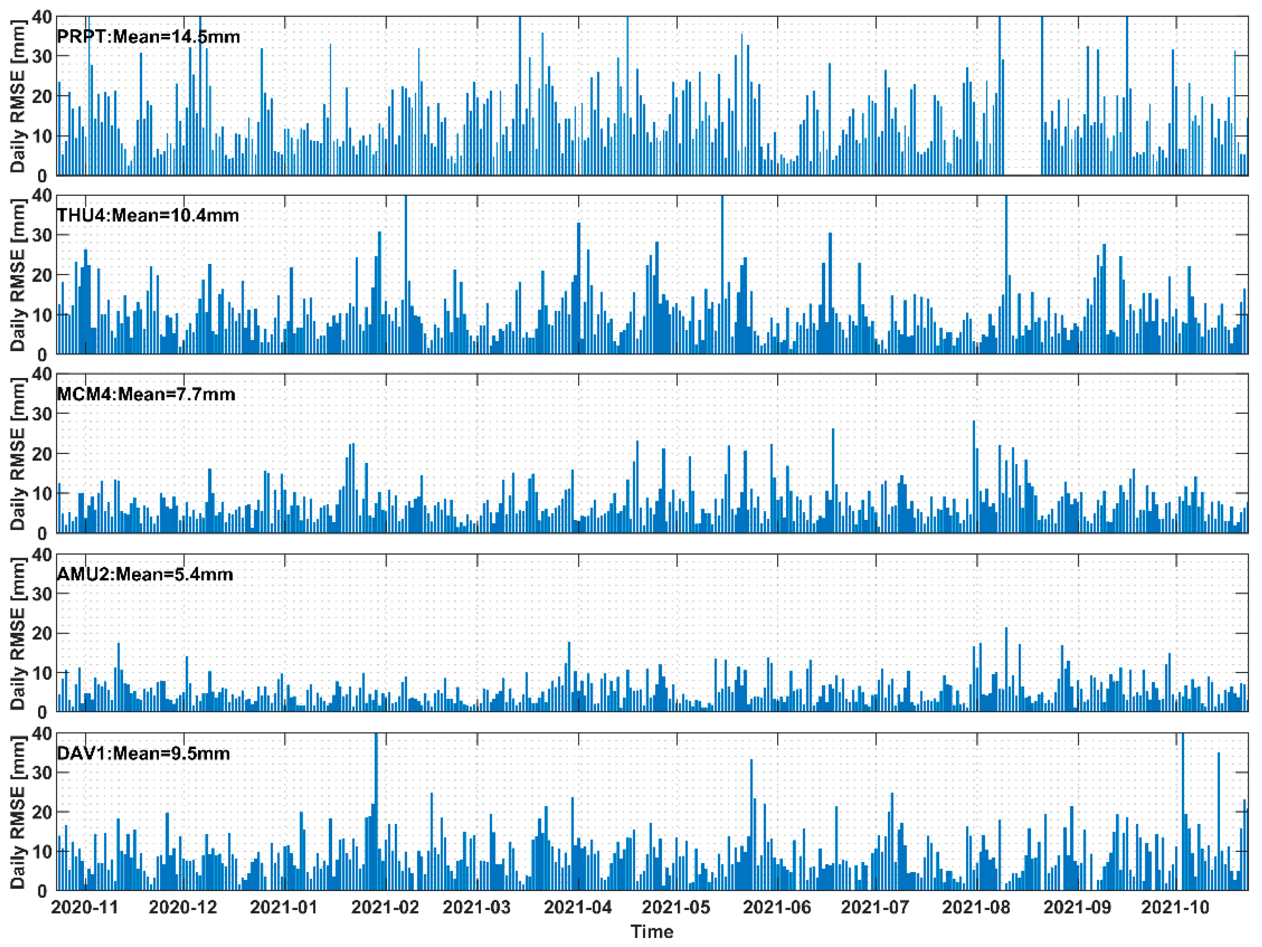
Task: Click the 2021-10 date tick label
Action: point(1175,907)
